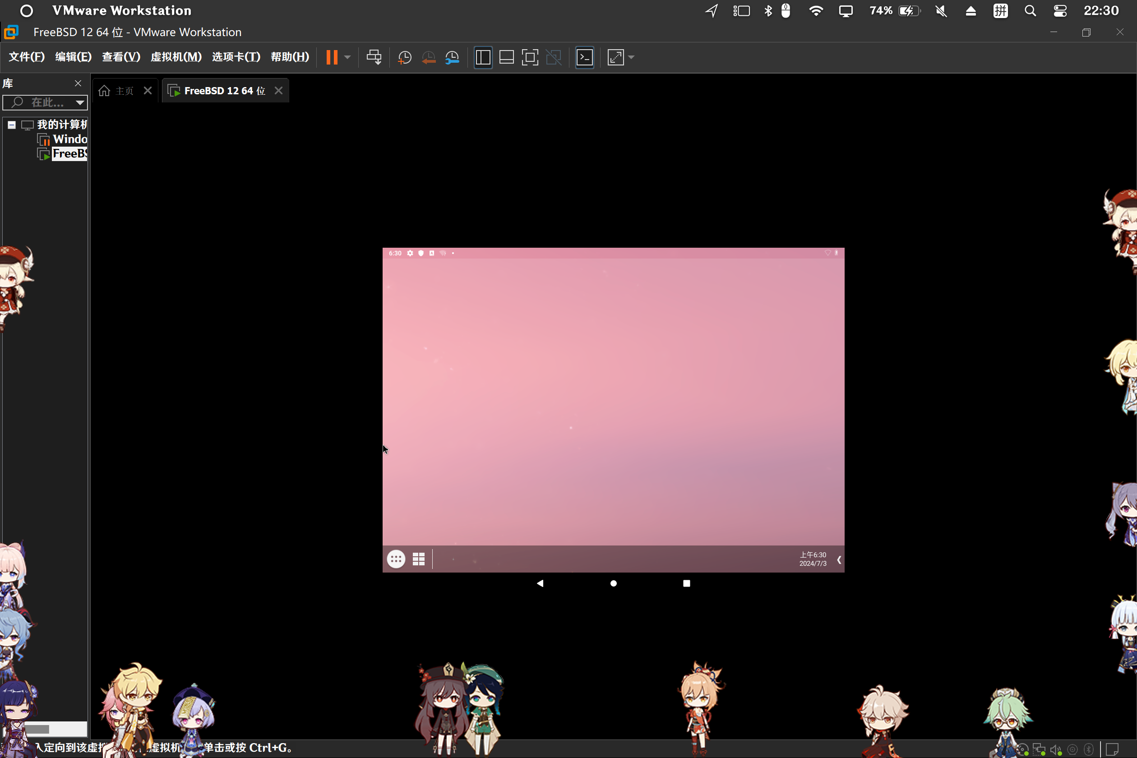Click the display monitor icon in top bar
Screen dimensions: 1137x758
click(846, 11)
